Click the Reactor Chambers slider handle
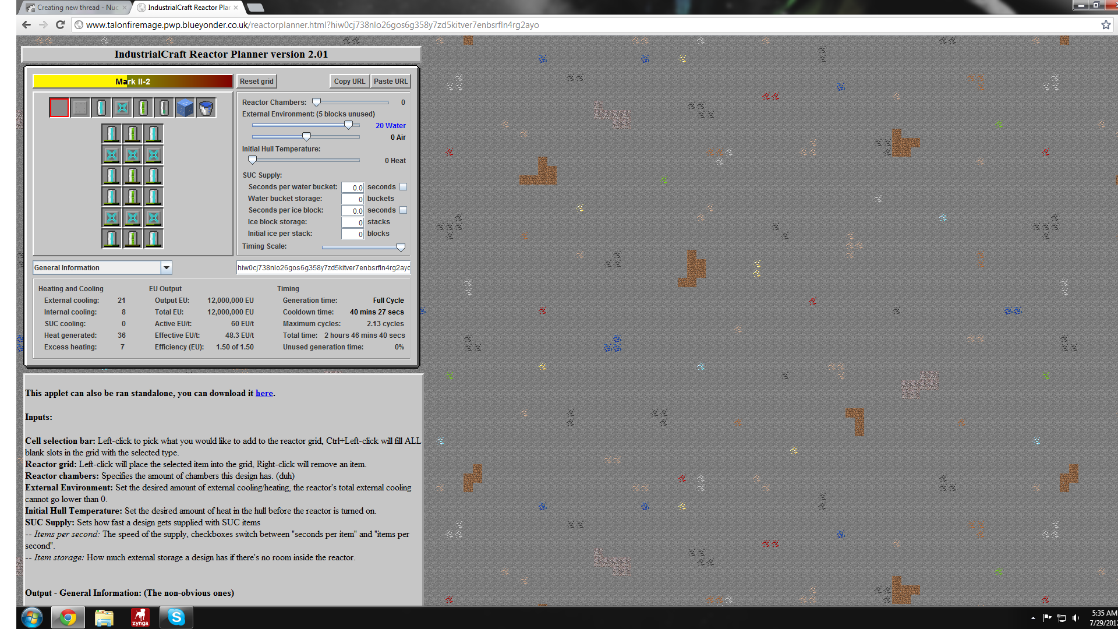 [316, 103]
